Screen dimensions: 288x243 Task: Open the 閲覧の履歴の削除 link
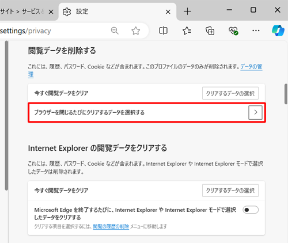(x=111, y=226)
